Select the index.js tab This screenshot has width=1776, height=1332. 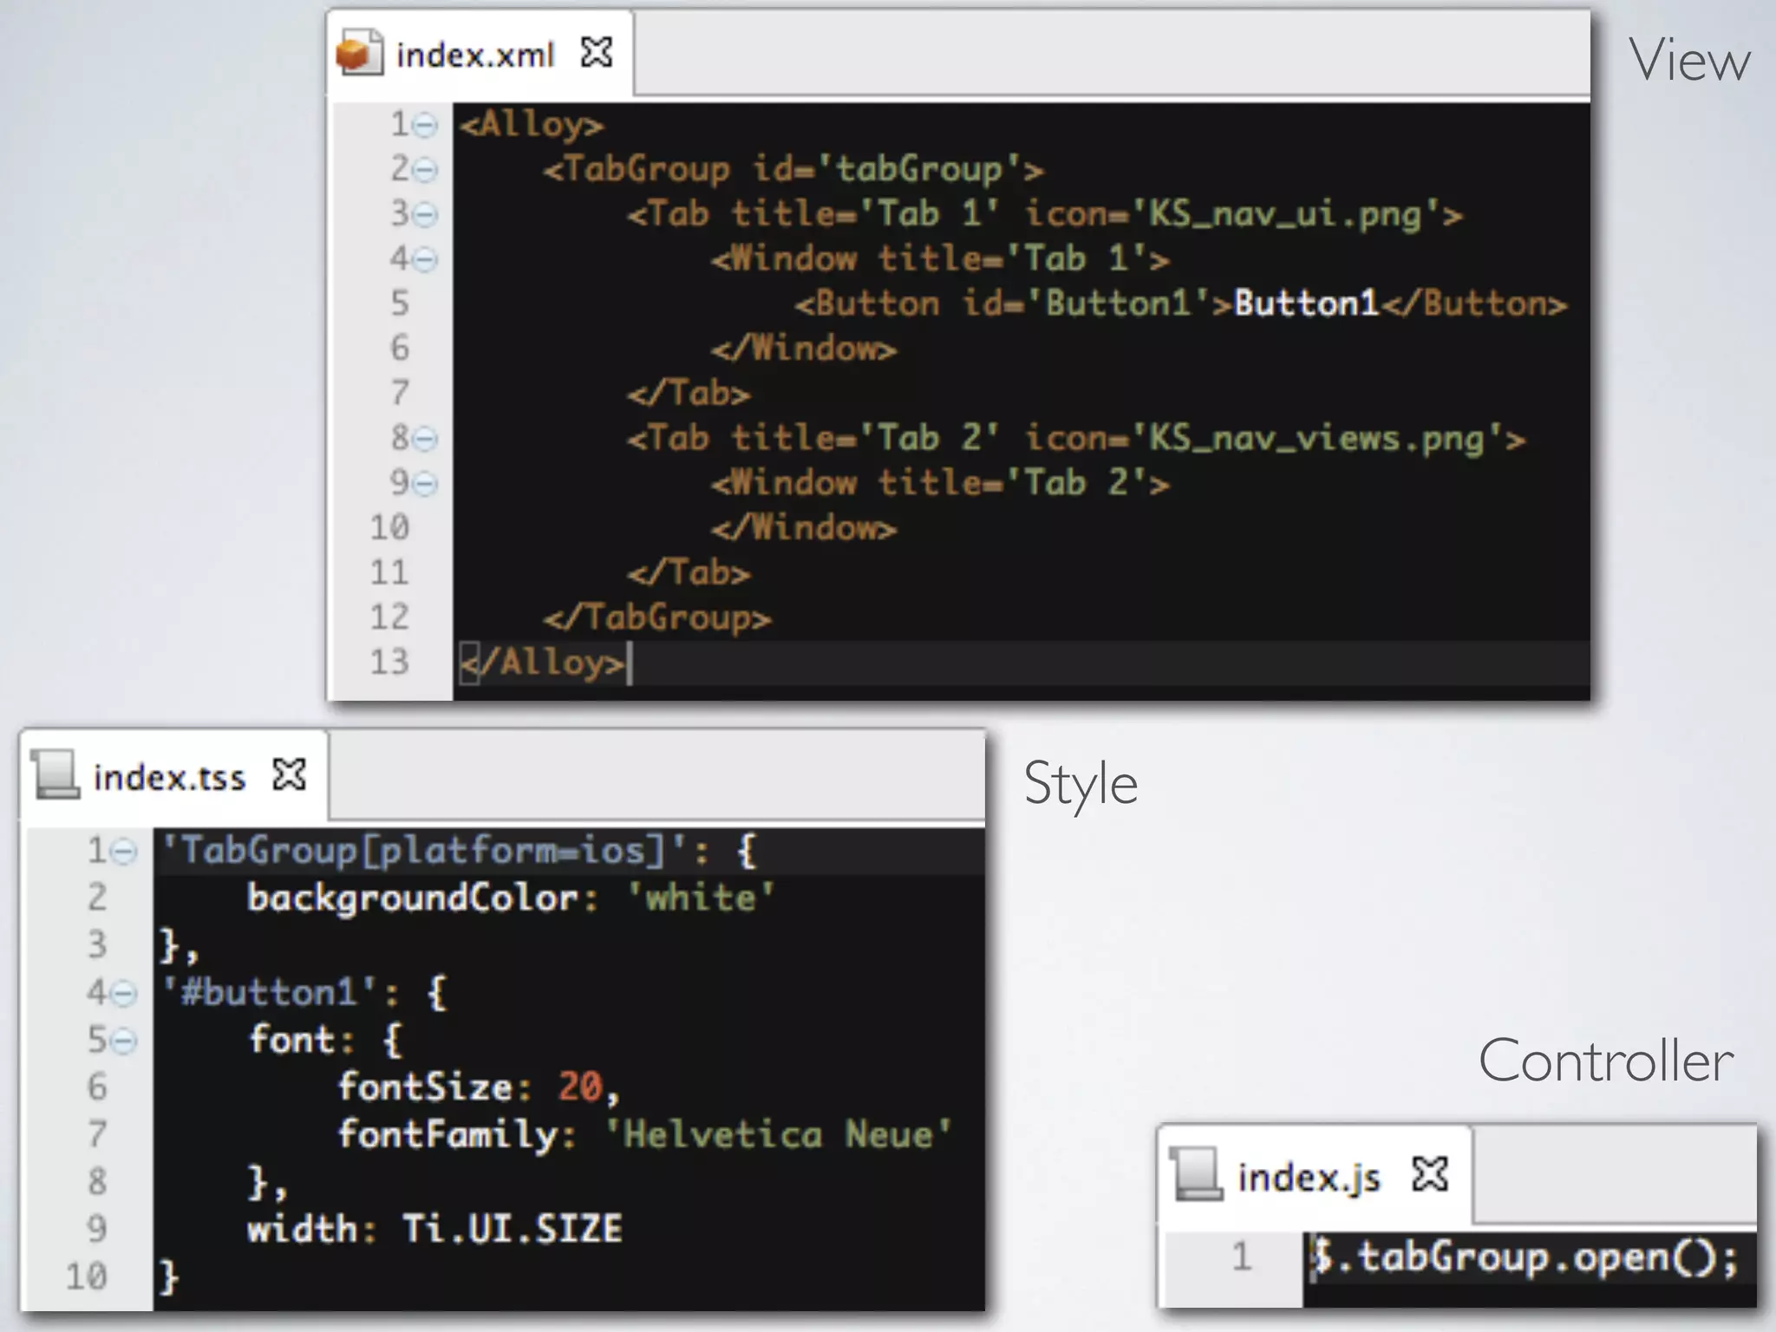(x=1308, y=1177)
